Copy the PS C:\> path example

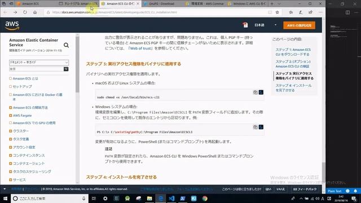coord(255,127)
